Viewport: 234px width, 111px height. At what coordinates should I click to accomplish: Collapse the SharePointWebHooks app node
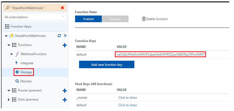coord(6,36)
